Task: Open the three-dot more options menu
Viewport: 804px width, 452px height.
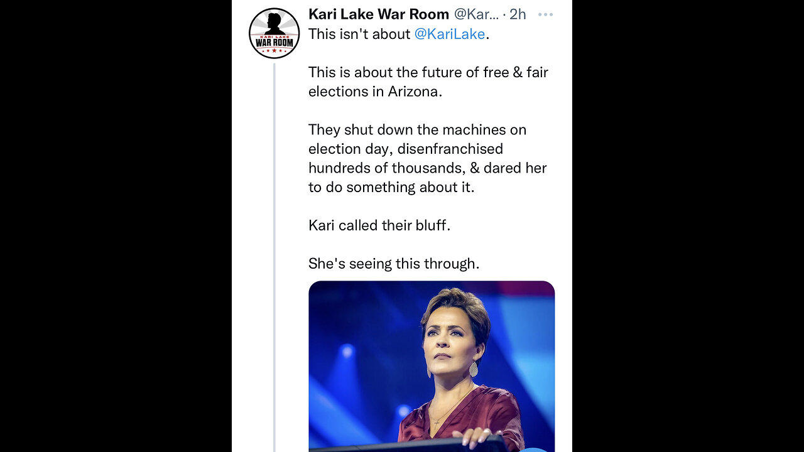Action: [x=545, y=14]
